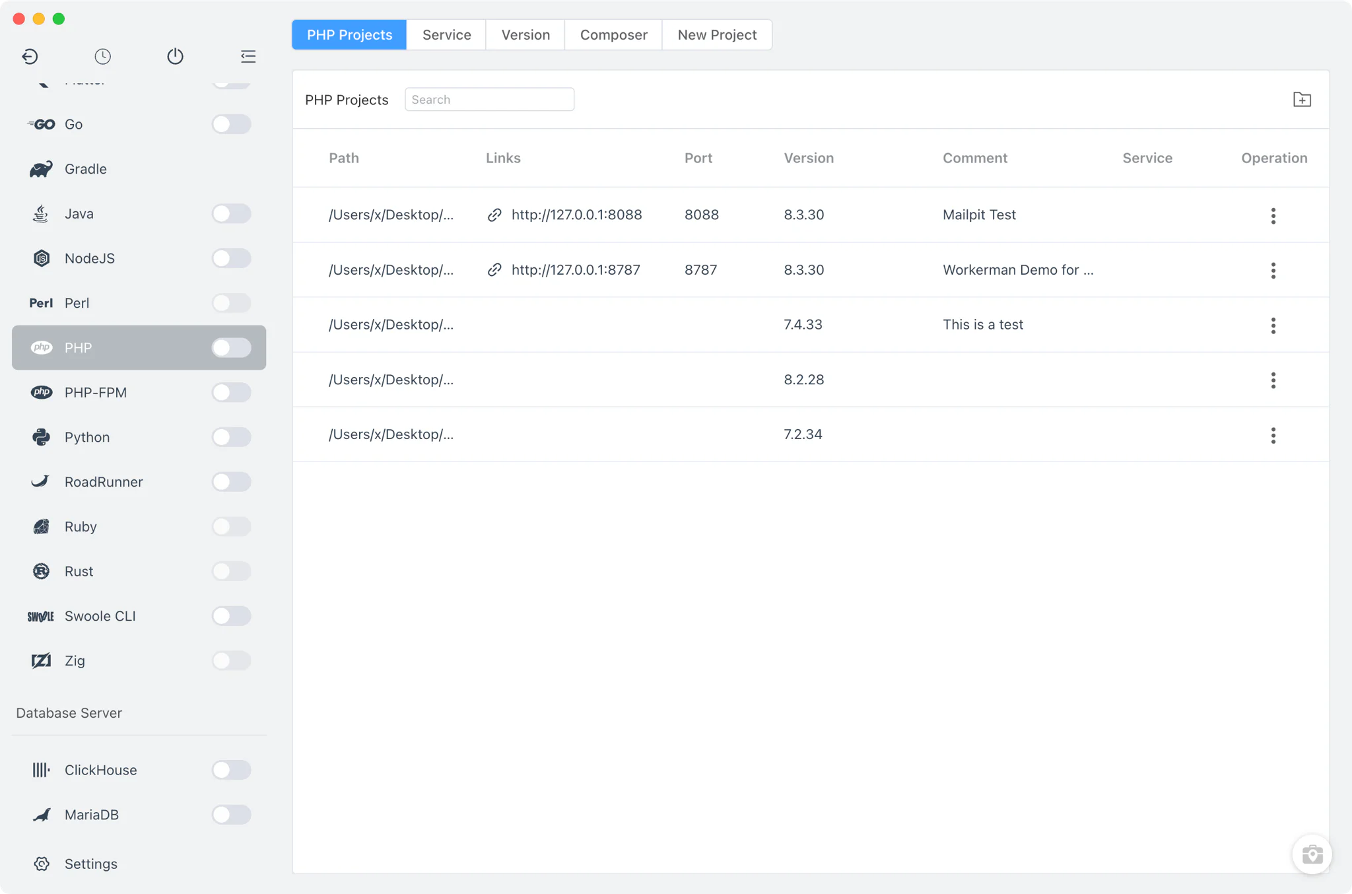Toggle the PHP service switch
Screen dimensions: 1352x894
point(231,348)
